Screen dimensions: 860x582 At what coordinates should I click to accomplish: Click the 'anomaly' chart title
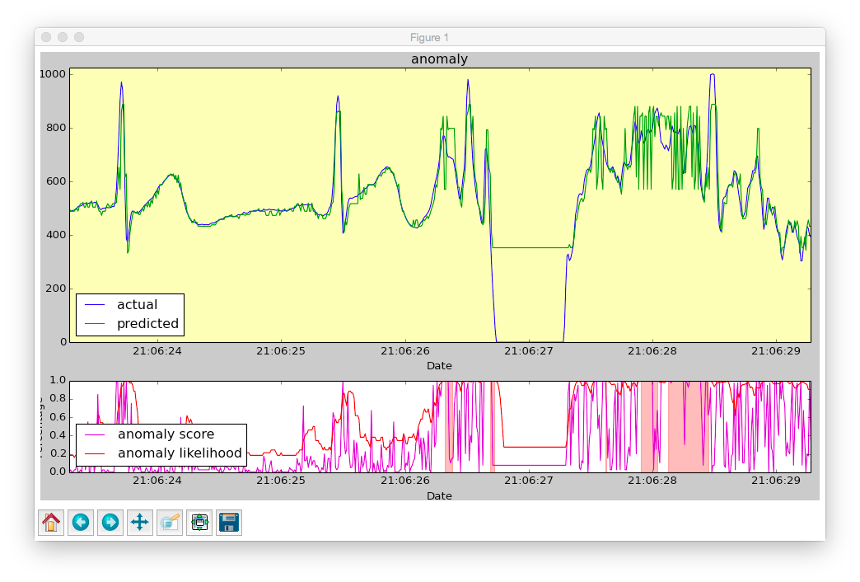(439, 59)
